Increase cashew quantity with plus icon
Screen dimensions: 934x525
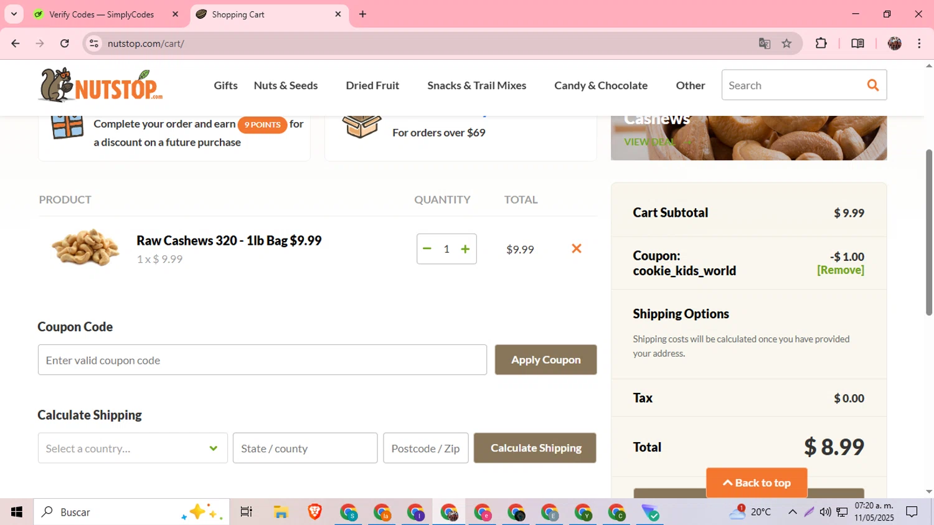click(465, 249)
